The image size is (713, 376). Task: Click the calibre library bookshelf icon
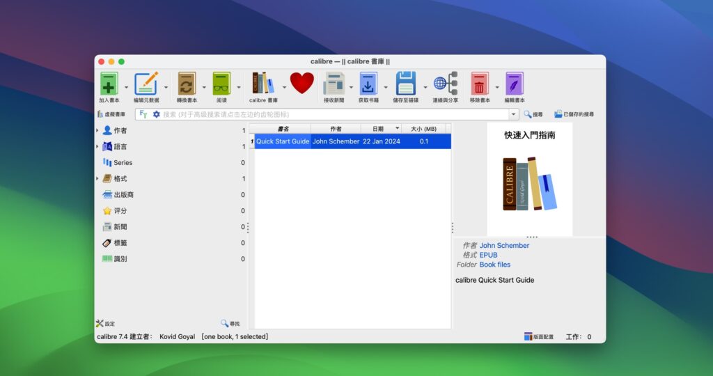tap(263, 83)
